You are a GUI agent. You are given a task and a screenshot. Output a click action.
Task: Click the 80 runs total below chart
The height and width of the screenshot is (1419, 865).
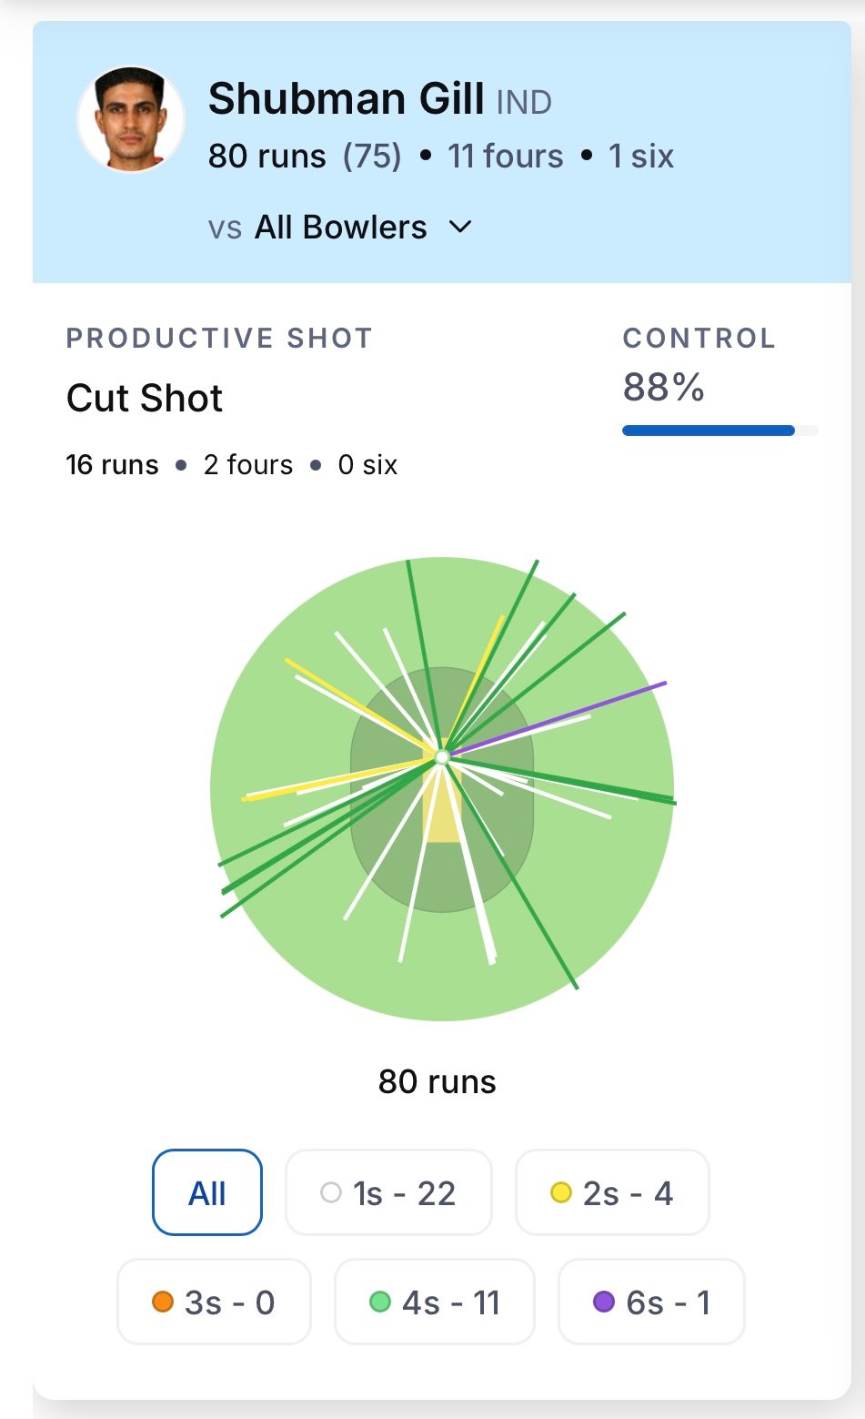coord(438,1081)
